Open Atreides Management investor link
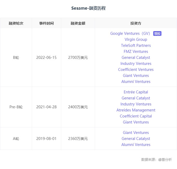177x169 pixels. point(136,110)
